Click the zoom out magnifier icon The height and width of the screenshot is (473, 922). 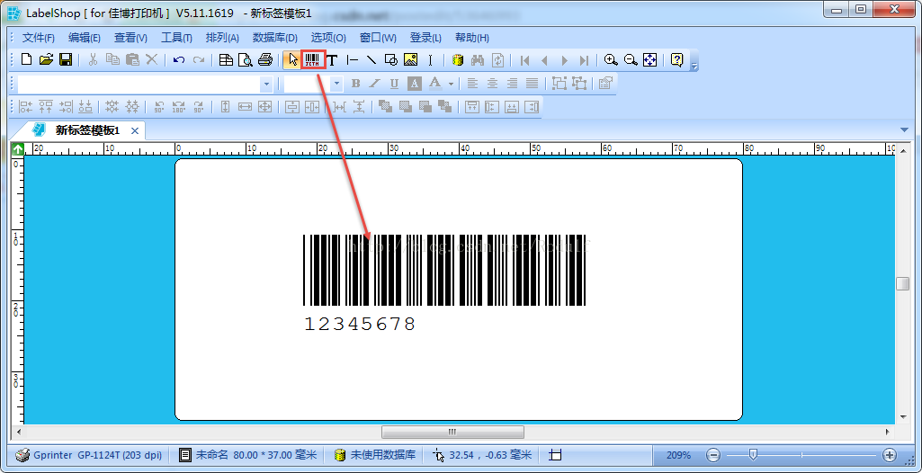click(631, 59)
